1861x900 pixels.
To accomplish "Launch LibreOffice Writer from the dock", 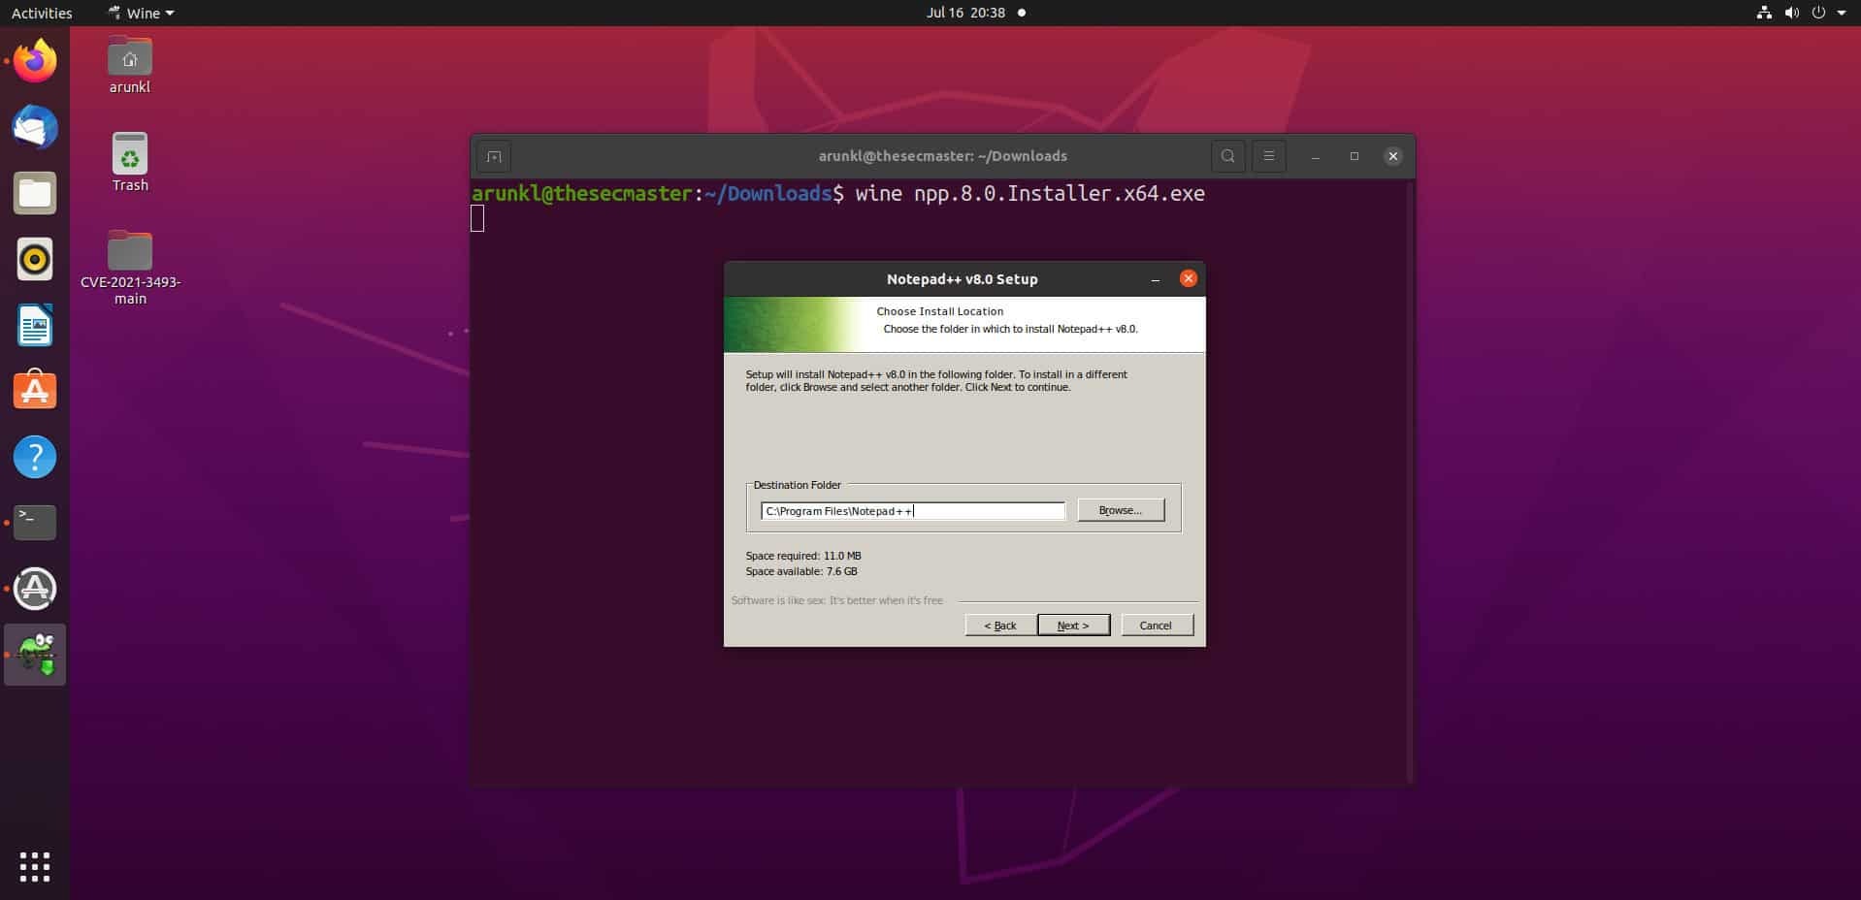I will [x=35, y=325].
